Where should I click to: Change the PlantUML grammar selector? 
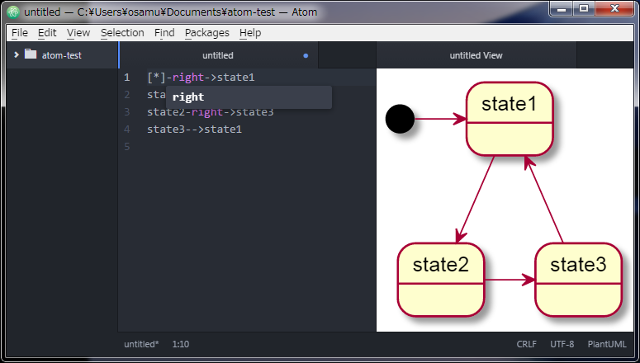[x=608, y=344]
